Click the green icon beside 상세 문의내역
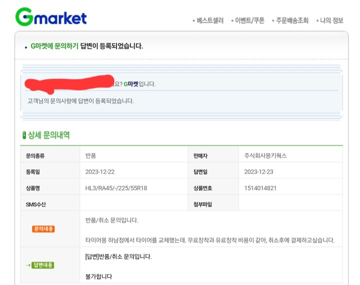The height and width of the screenshot is (285, 360). point(24,135)
